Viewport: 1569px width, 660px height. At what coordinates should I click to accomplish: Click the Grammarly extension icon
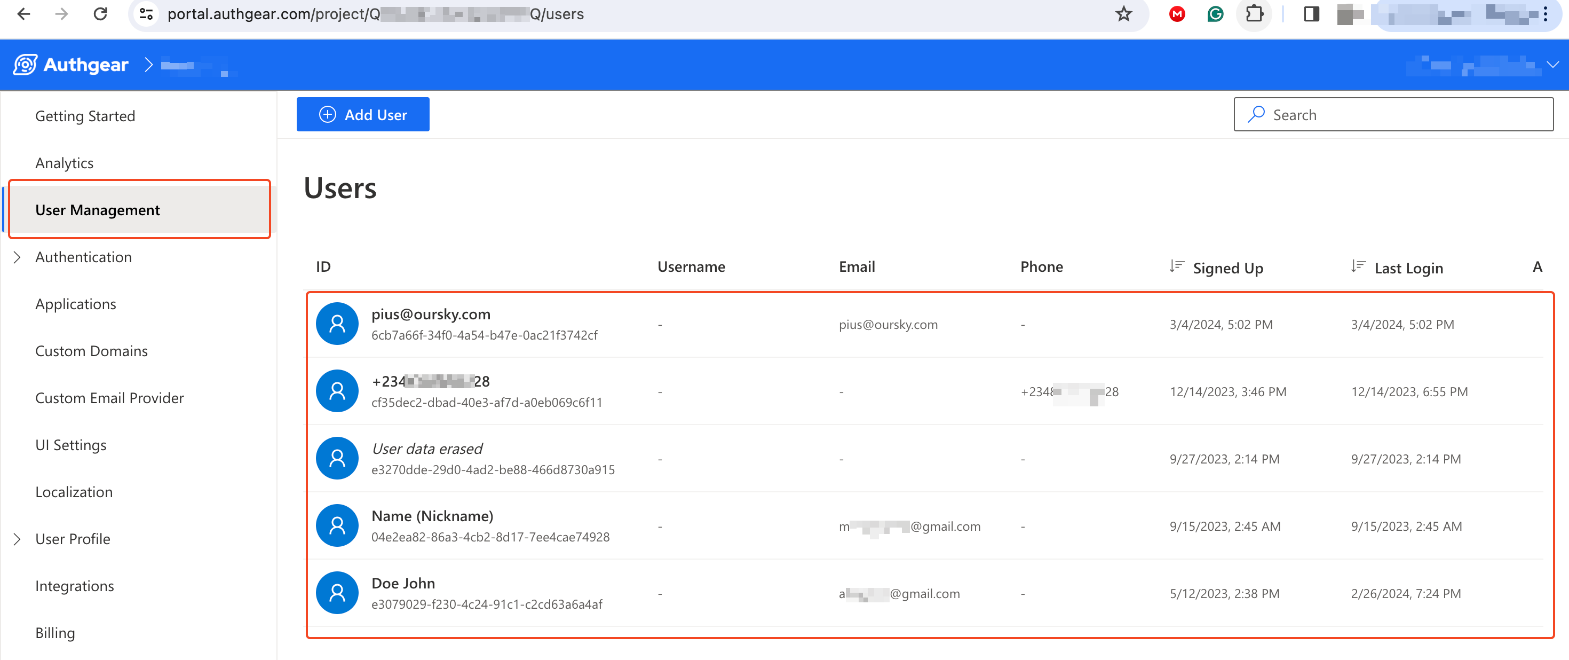(x=1215, y=13)
